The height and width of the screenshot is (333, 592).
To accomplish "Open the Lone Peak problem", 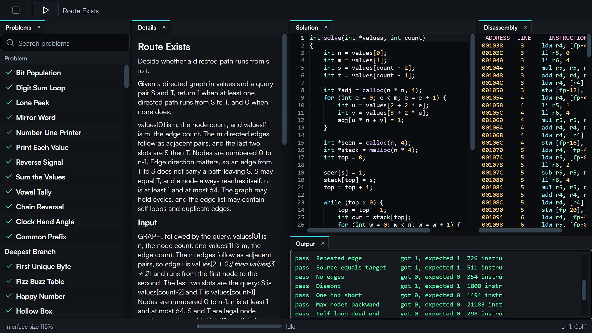I will pyautogui.click(x=62, y=103).
